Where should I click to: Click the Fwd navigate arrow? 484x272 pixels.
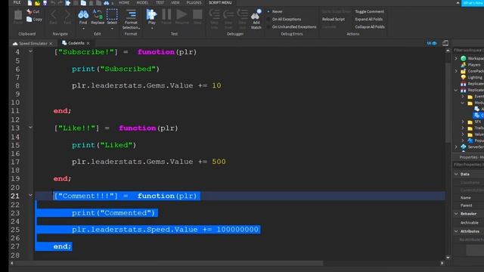67,14
